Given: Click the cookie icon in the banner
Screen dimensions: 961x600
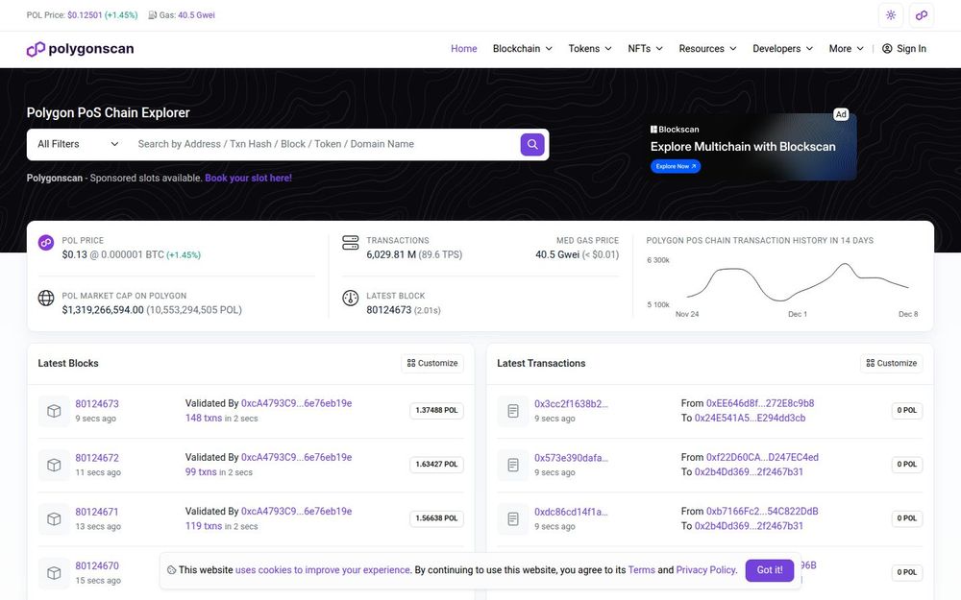Looking at the screenshot, I should point(172,570).
